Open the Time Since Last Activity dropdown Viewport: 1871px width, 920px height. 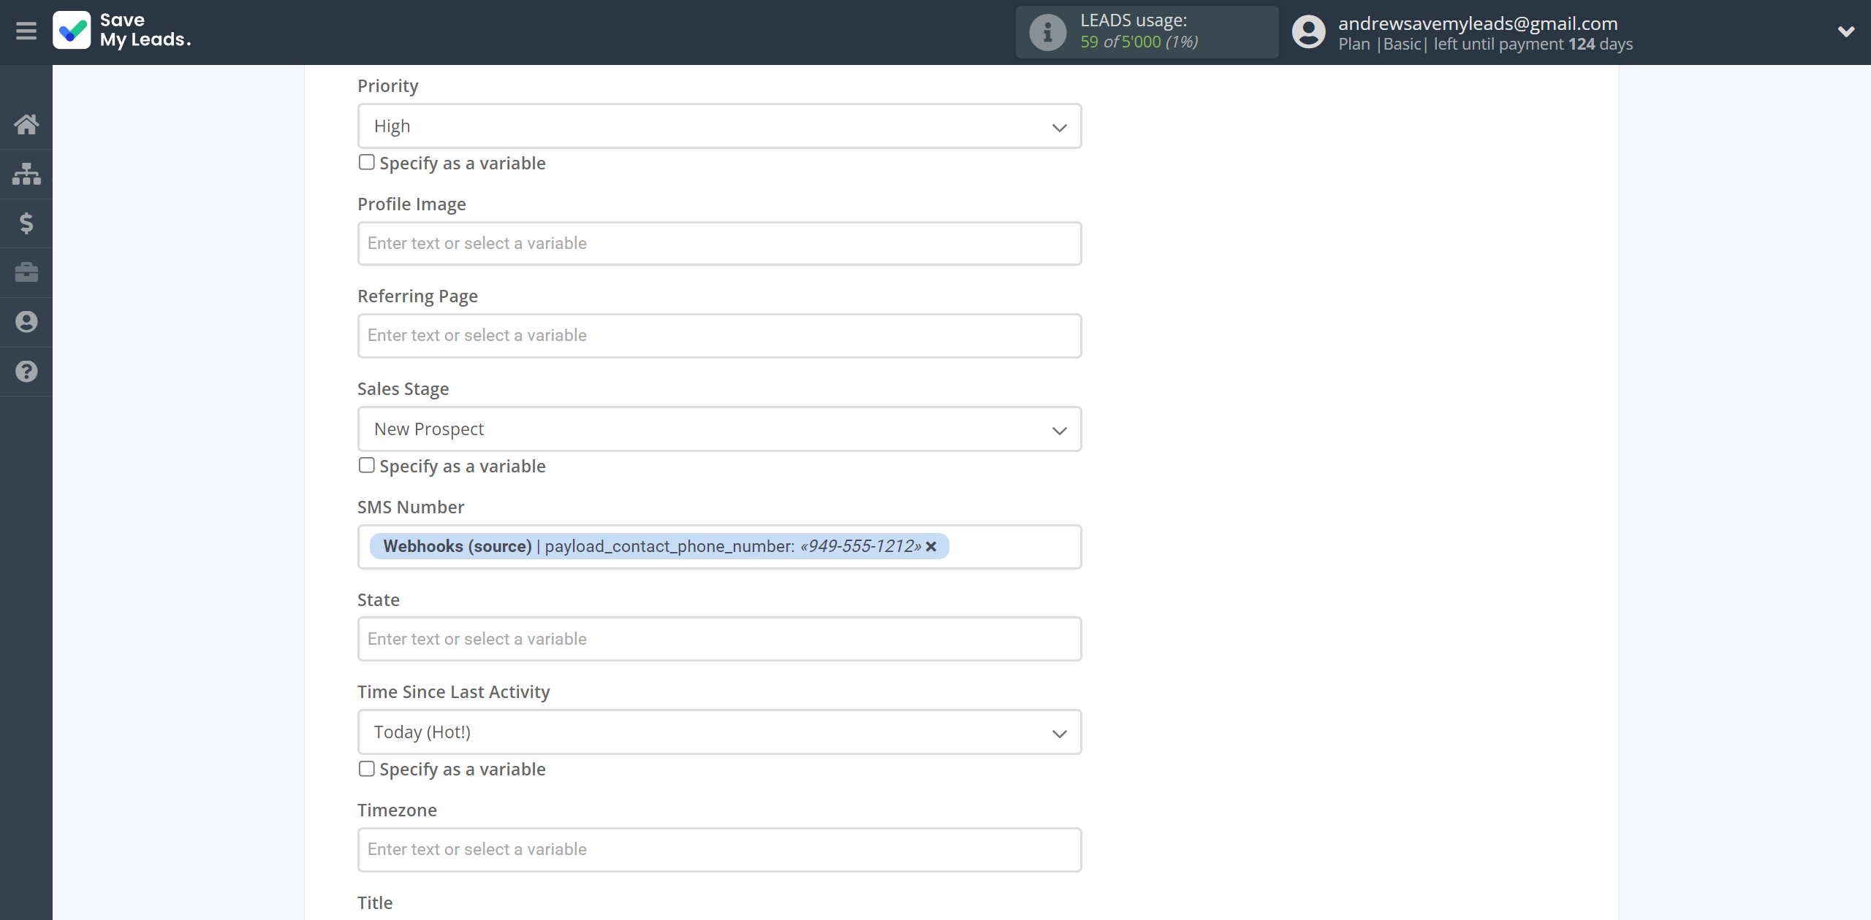pos(719,732)
